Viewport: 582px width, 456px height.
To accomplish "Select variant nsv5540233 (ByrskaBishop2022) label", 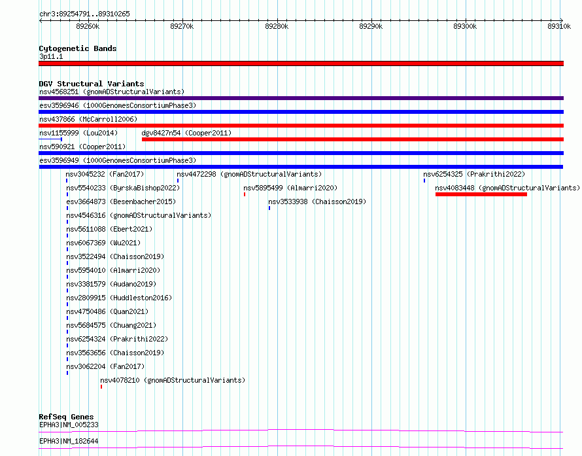I will pyautogui.click(x=123, y=188).
